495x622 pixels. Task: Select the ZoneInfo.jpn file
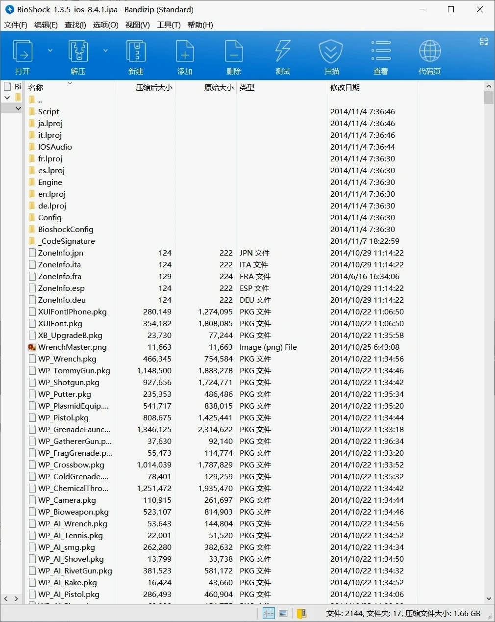click(61, 253)
